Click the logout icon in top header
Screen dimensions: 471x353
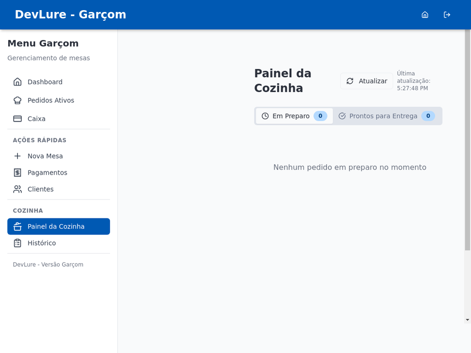coord(447,15)
